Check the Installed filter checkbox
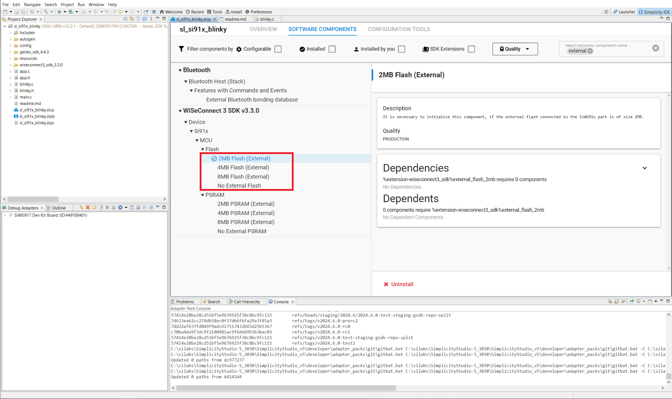Image resolution: width=672 pixels, height=399 pixels. click(x=332, y=49)
